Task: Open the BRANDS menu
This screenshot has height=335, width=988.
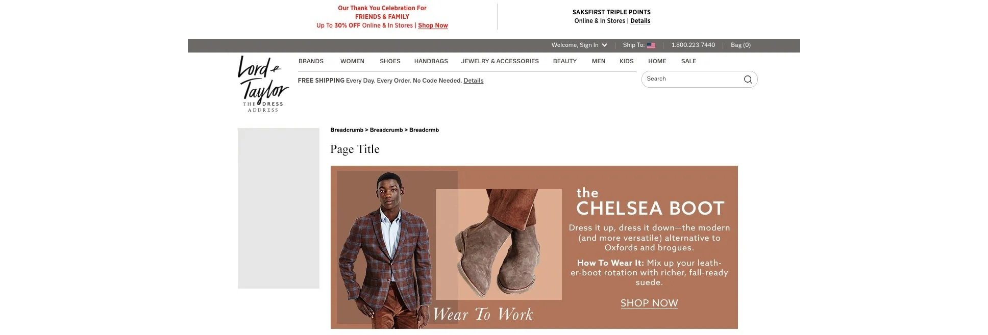Action: (311, 61)
